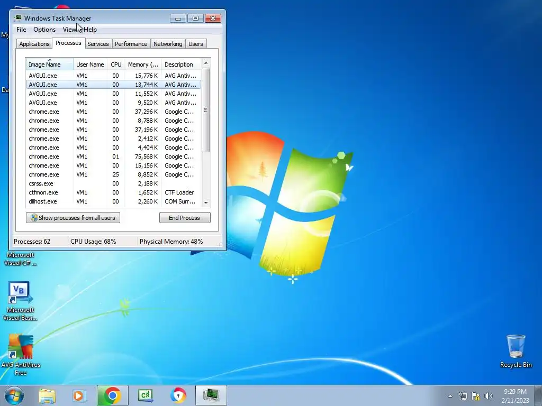The image size is (542, 406).
Task: Open the clock showing 9:29 PM
Action: [515, 396]
